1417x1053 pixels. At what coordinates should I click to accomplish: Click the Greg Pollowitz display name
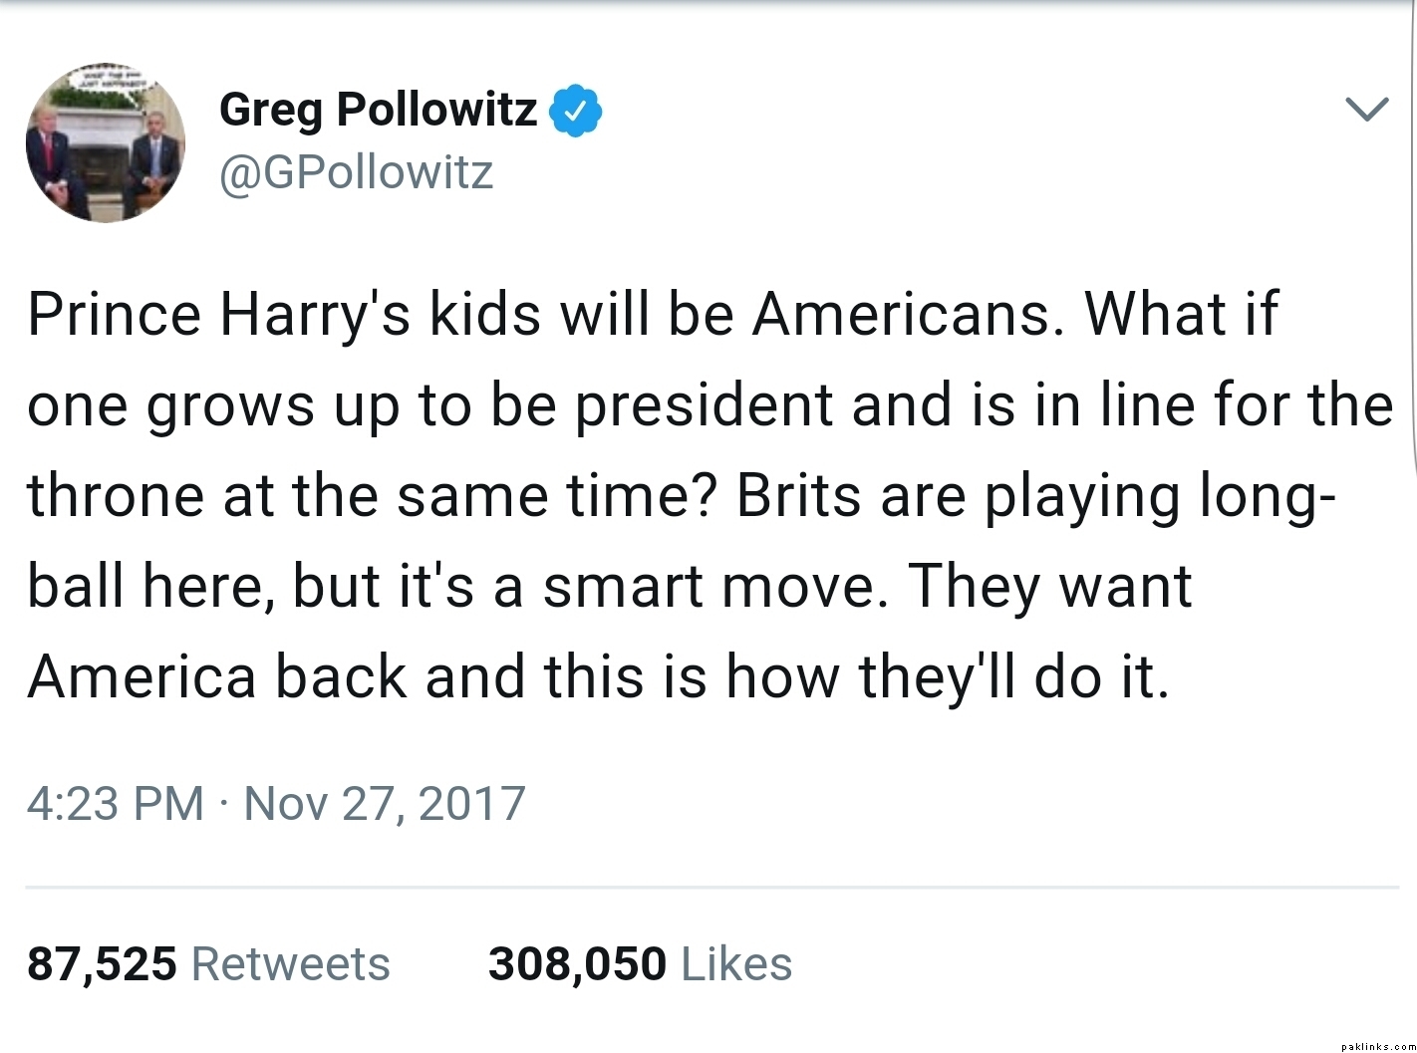pyautogui.click(x=378, y=110)
